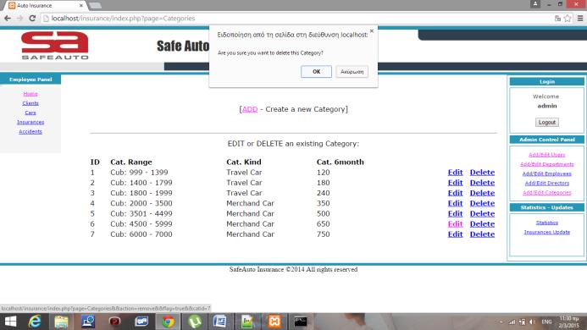Open the Clients link in Employee Panel
This screenshot has height=330, width=587.
point(30,103)
